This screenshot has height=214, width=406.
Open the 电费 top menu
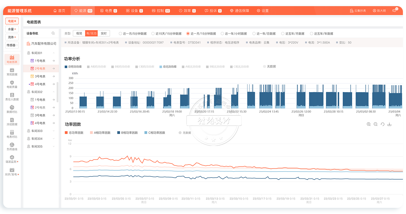[x=109, y=11]
